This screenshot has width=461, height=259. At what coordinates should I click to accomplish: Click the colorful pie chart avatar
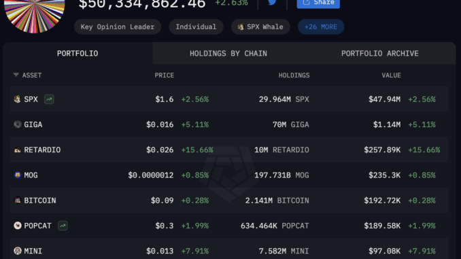pos(35,15)
